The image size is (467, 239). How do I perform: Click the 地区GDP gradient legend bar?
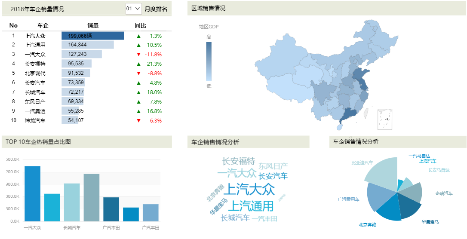(x=209, y=61)
